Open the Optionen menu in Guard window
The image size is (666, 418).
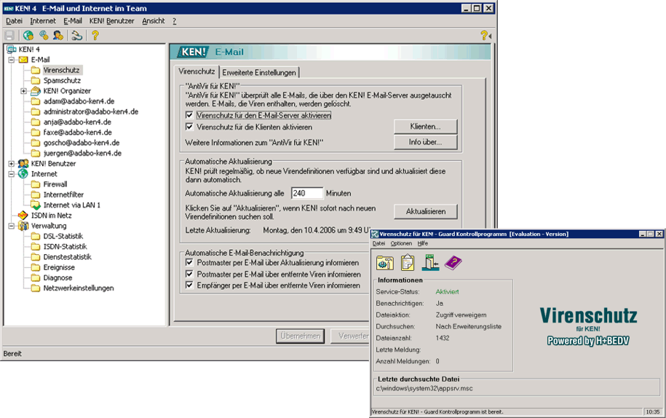[401, 243]
